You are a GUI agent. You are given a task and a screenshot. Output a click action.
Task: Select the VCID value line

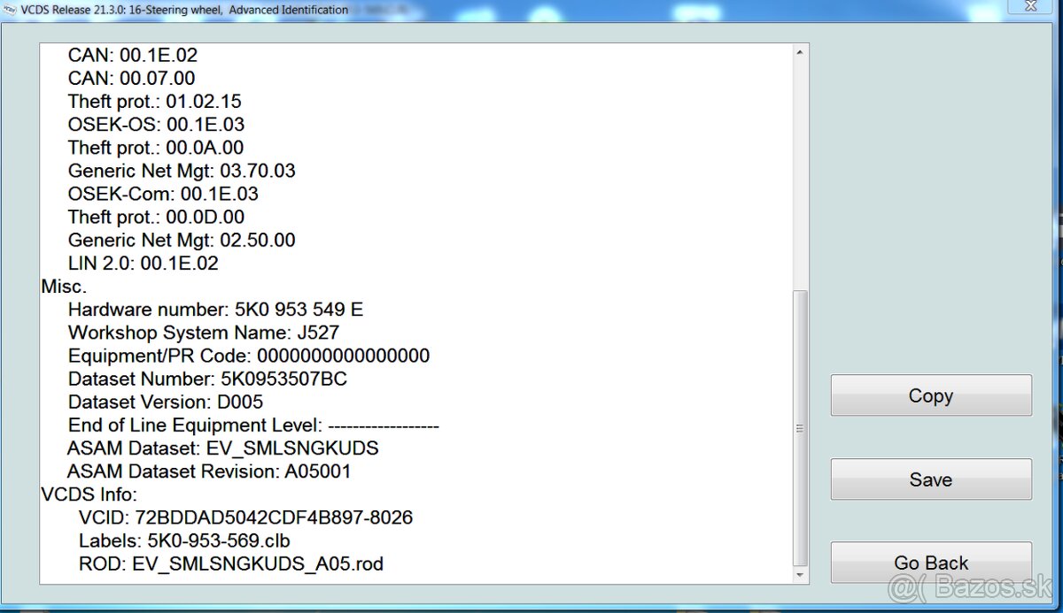click(245, 517)
